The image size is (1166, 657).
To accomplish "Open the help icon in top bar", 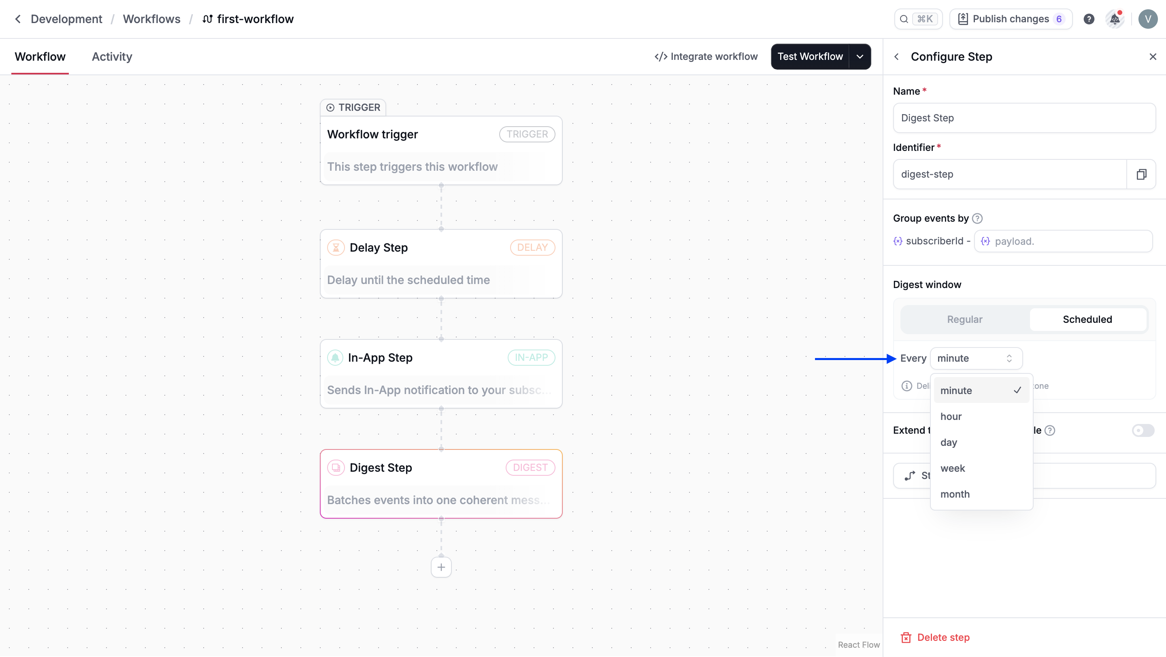I will click(x=1089, y=19).
